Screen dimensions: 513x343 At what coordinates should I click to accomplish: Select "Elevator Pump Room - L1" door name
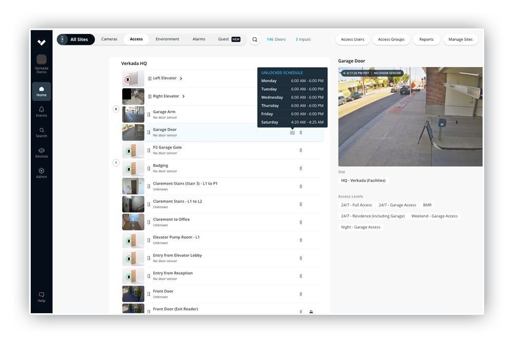[x=176, y=237]
